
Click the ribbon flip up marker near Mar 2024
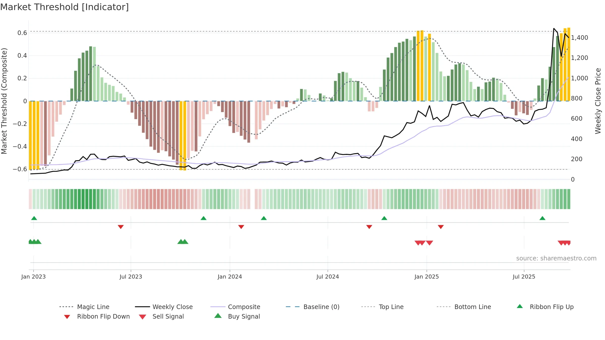pyautogui.click(x=264, y=218)
